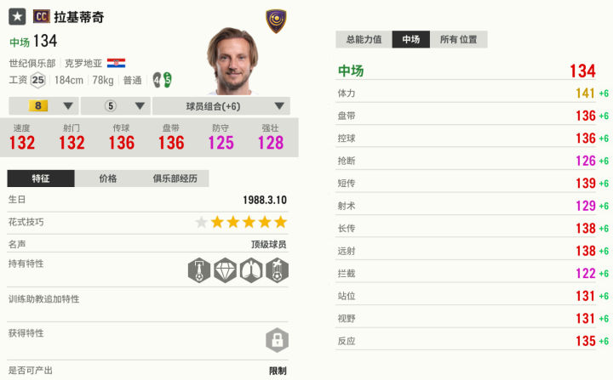Click the favorite star icon beside player name

pos(17,16)
